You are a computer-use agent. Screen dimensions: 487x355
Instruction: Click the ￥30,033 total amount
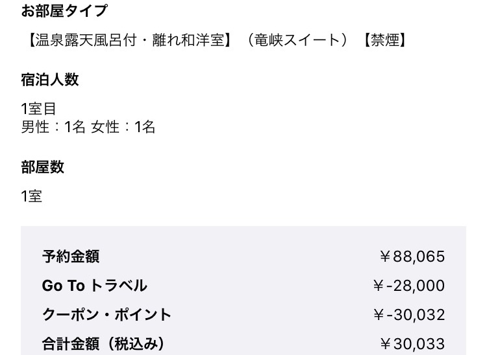pos(412,343)
